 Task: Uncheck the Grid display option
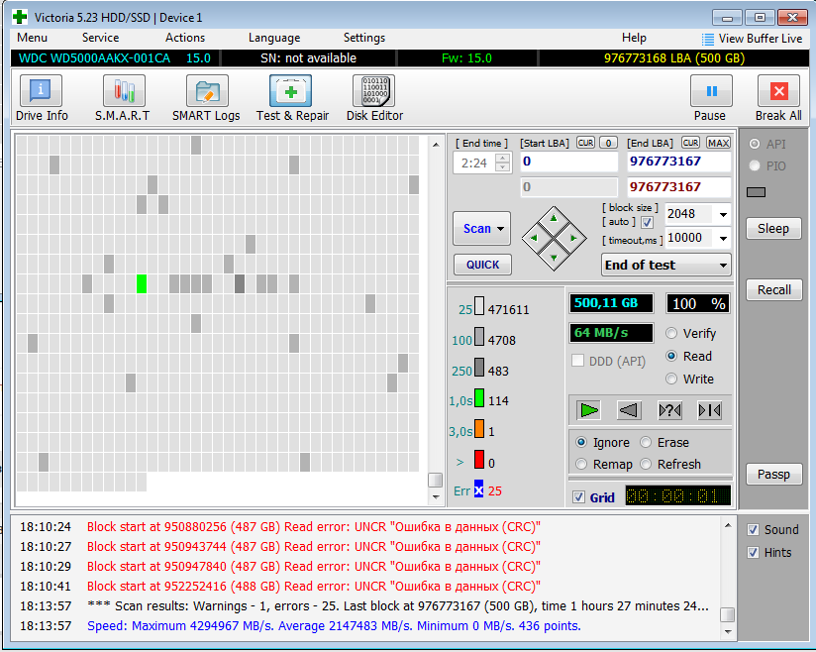tap(580, 497)
